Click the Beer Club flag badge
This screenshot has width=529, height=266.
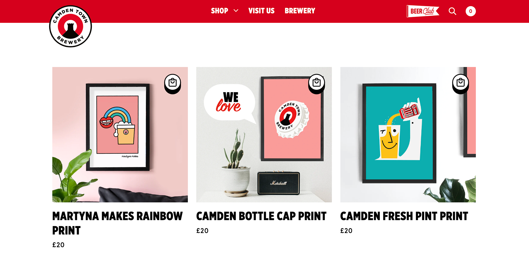(x=423, y=11)
